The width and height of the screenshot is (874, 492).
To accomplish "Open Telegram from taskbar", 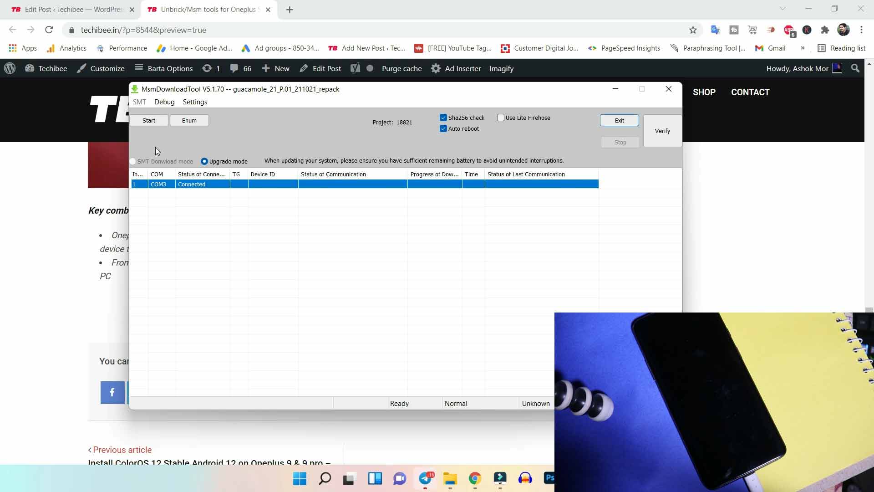I will tap(425, 478).
